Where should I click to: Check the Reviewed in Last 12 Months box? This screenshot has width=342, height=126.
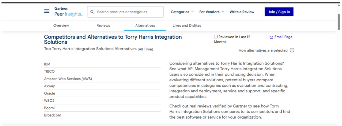coord(216,37)
